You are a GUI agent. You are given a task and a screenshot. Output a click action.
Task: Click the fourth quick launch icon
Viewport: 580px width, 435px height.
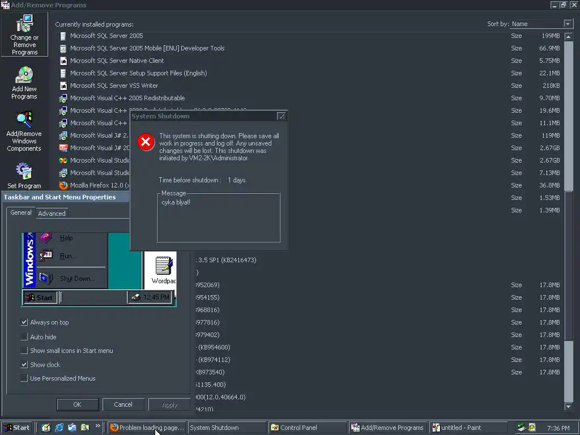tap(85, 428)
